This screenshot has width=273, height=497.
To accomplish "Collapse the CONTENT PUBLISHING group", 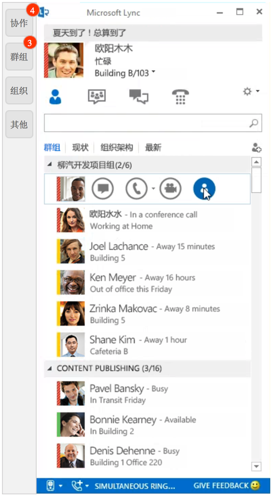I will [x=50, y=369].
